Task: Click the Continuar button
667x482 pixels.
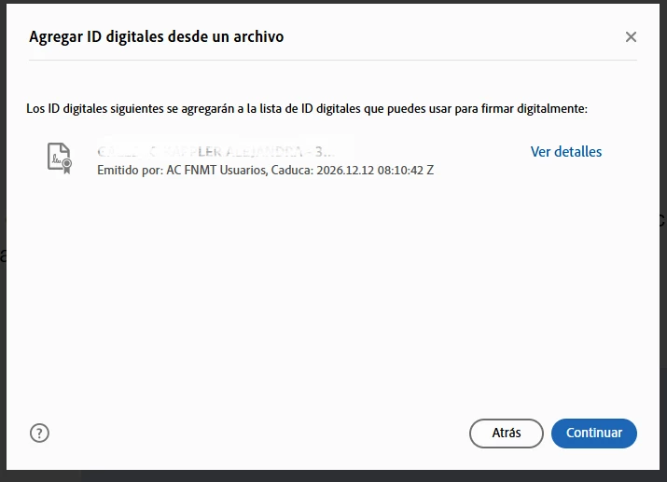Action: [x=594, y=434]
